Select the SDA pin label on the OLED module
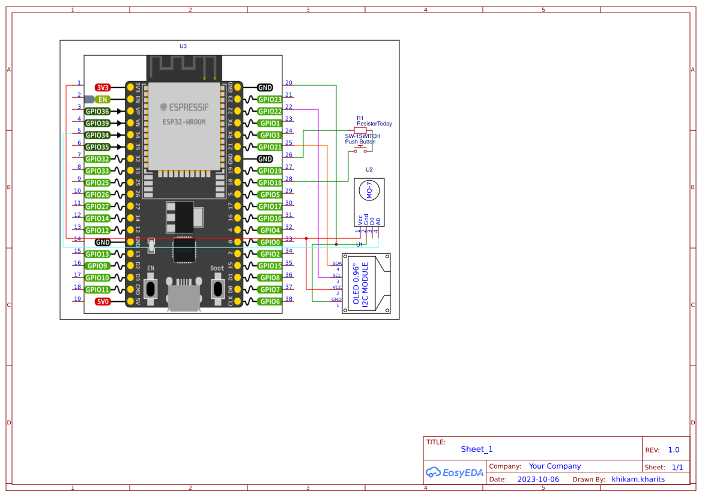702x497 pixels. point(337,263)
